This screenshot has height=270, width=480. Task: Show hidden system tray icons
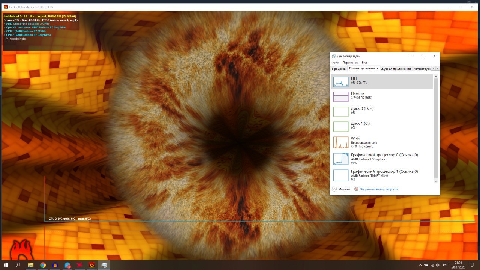(420, 265)
